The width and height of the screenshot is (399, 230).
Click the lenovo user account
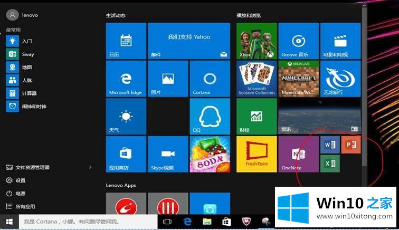22,15
